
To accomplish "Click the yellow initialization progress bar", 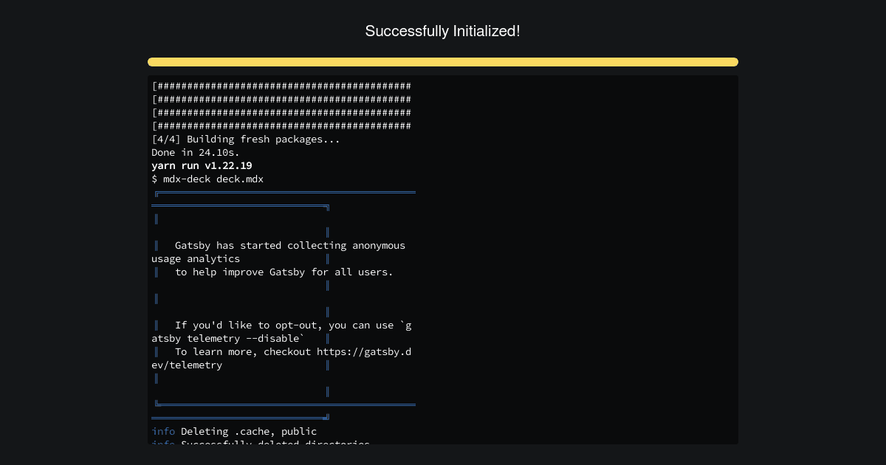I will tap(443, 62).
